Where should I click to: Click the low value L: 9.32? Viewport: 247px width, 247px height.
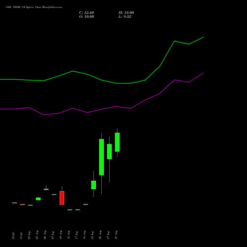(x=125, y=17)
